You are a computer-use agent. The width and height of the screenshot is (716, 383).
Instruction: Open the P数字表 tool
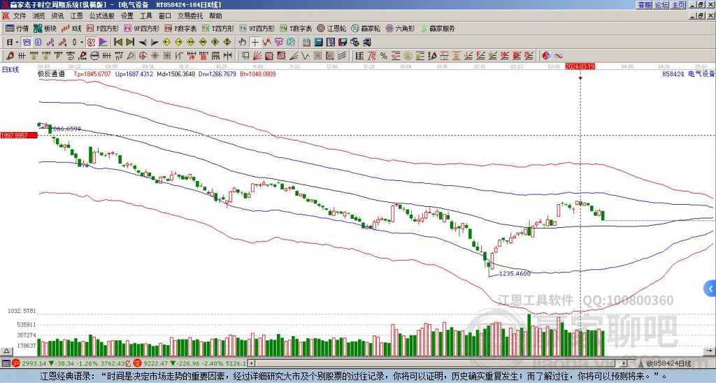(x=180, y=29)
